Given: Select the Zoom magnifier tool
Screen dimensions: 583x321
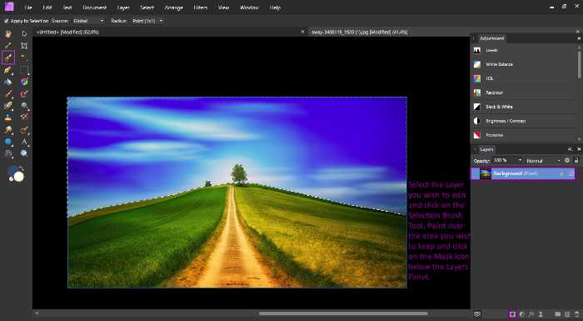Looking at the screenshot, I should point(24,153).
